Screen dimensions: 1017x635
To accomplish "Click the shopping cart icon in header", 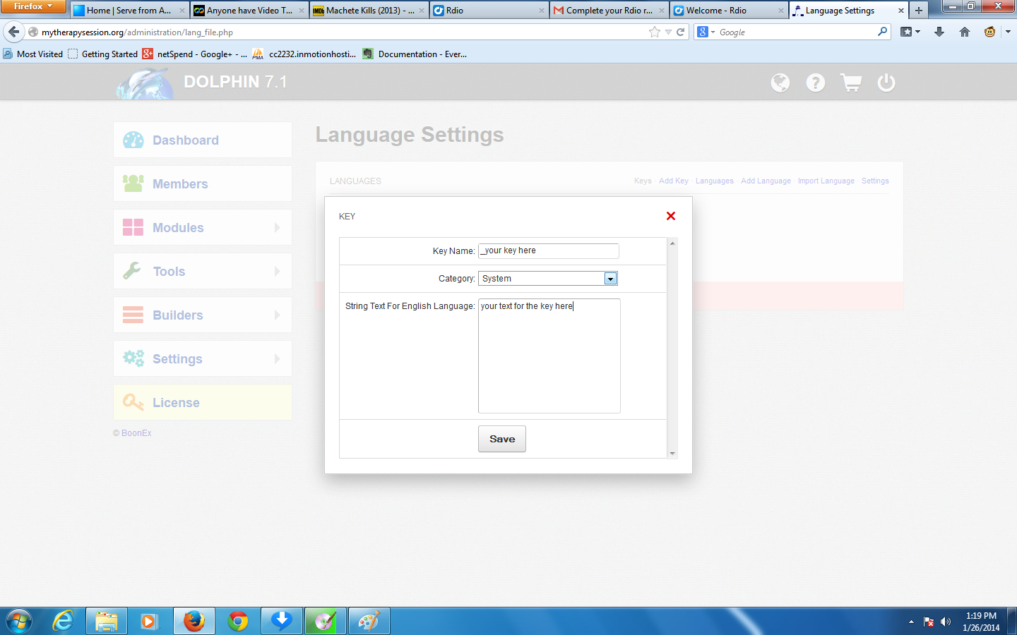I will [x=851, y=83].
